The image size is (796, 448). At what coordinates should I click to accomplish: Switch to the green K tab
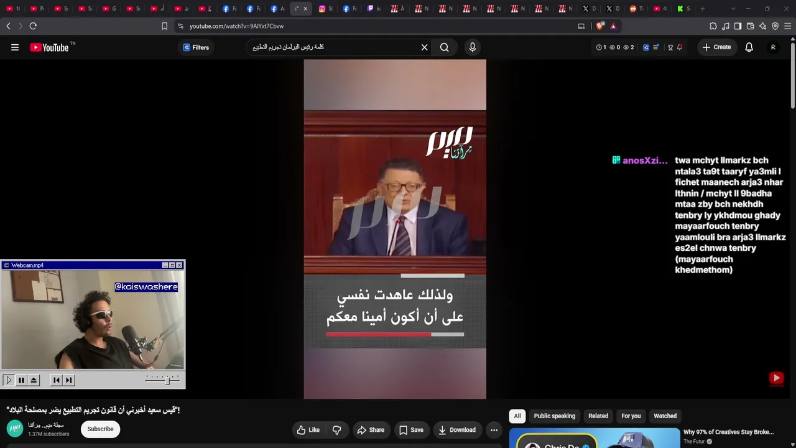pos(684,9)
